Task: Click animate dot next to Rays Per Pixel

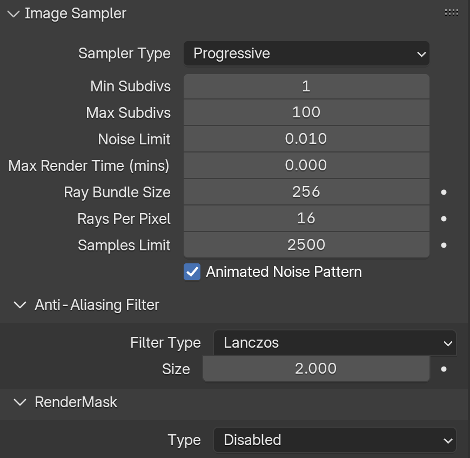Action: pos(444,218)
